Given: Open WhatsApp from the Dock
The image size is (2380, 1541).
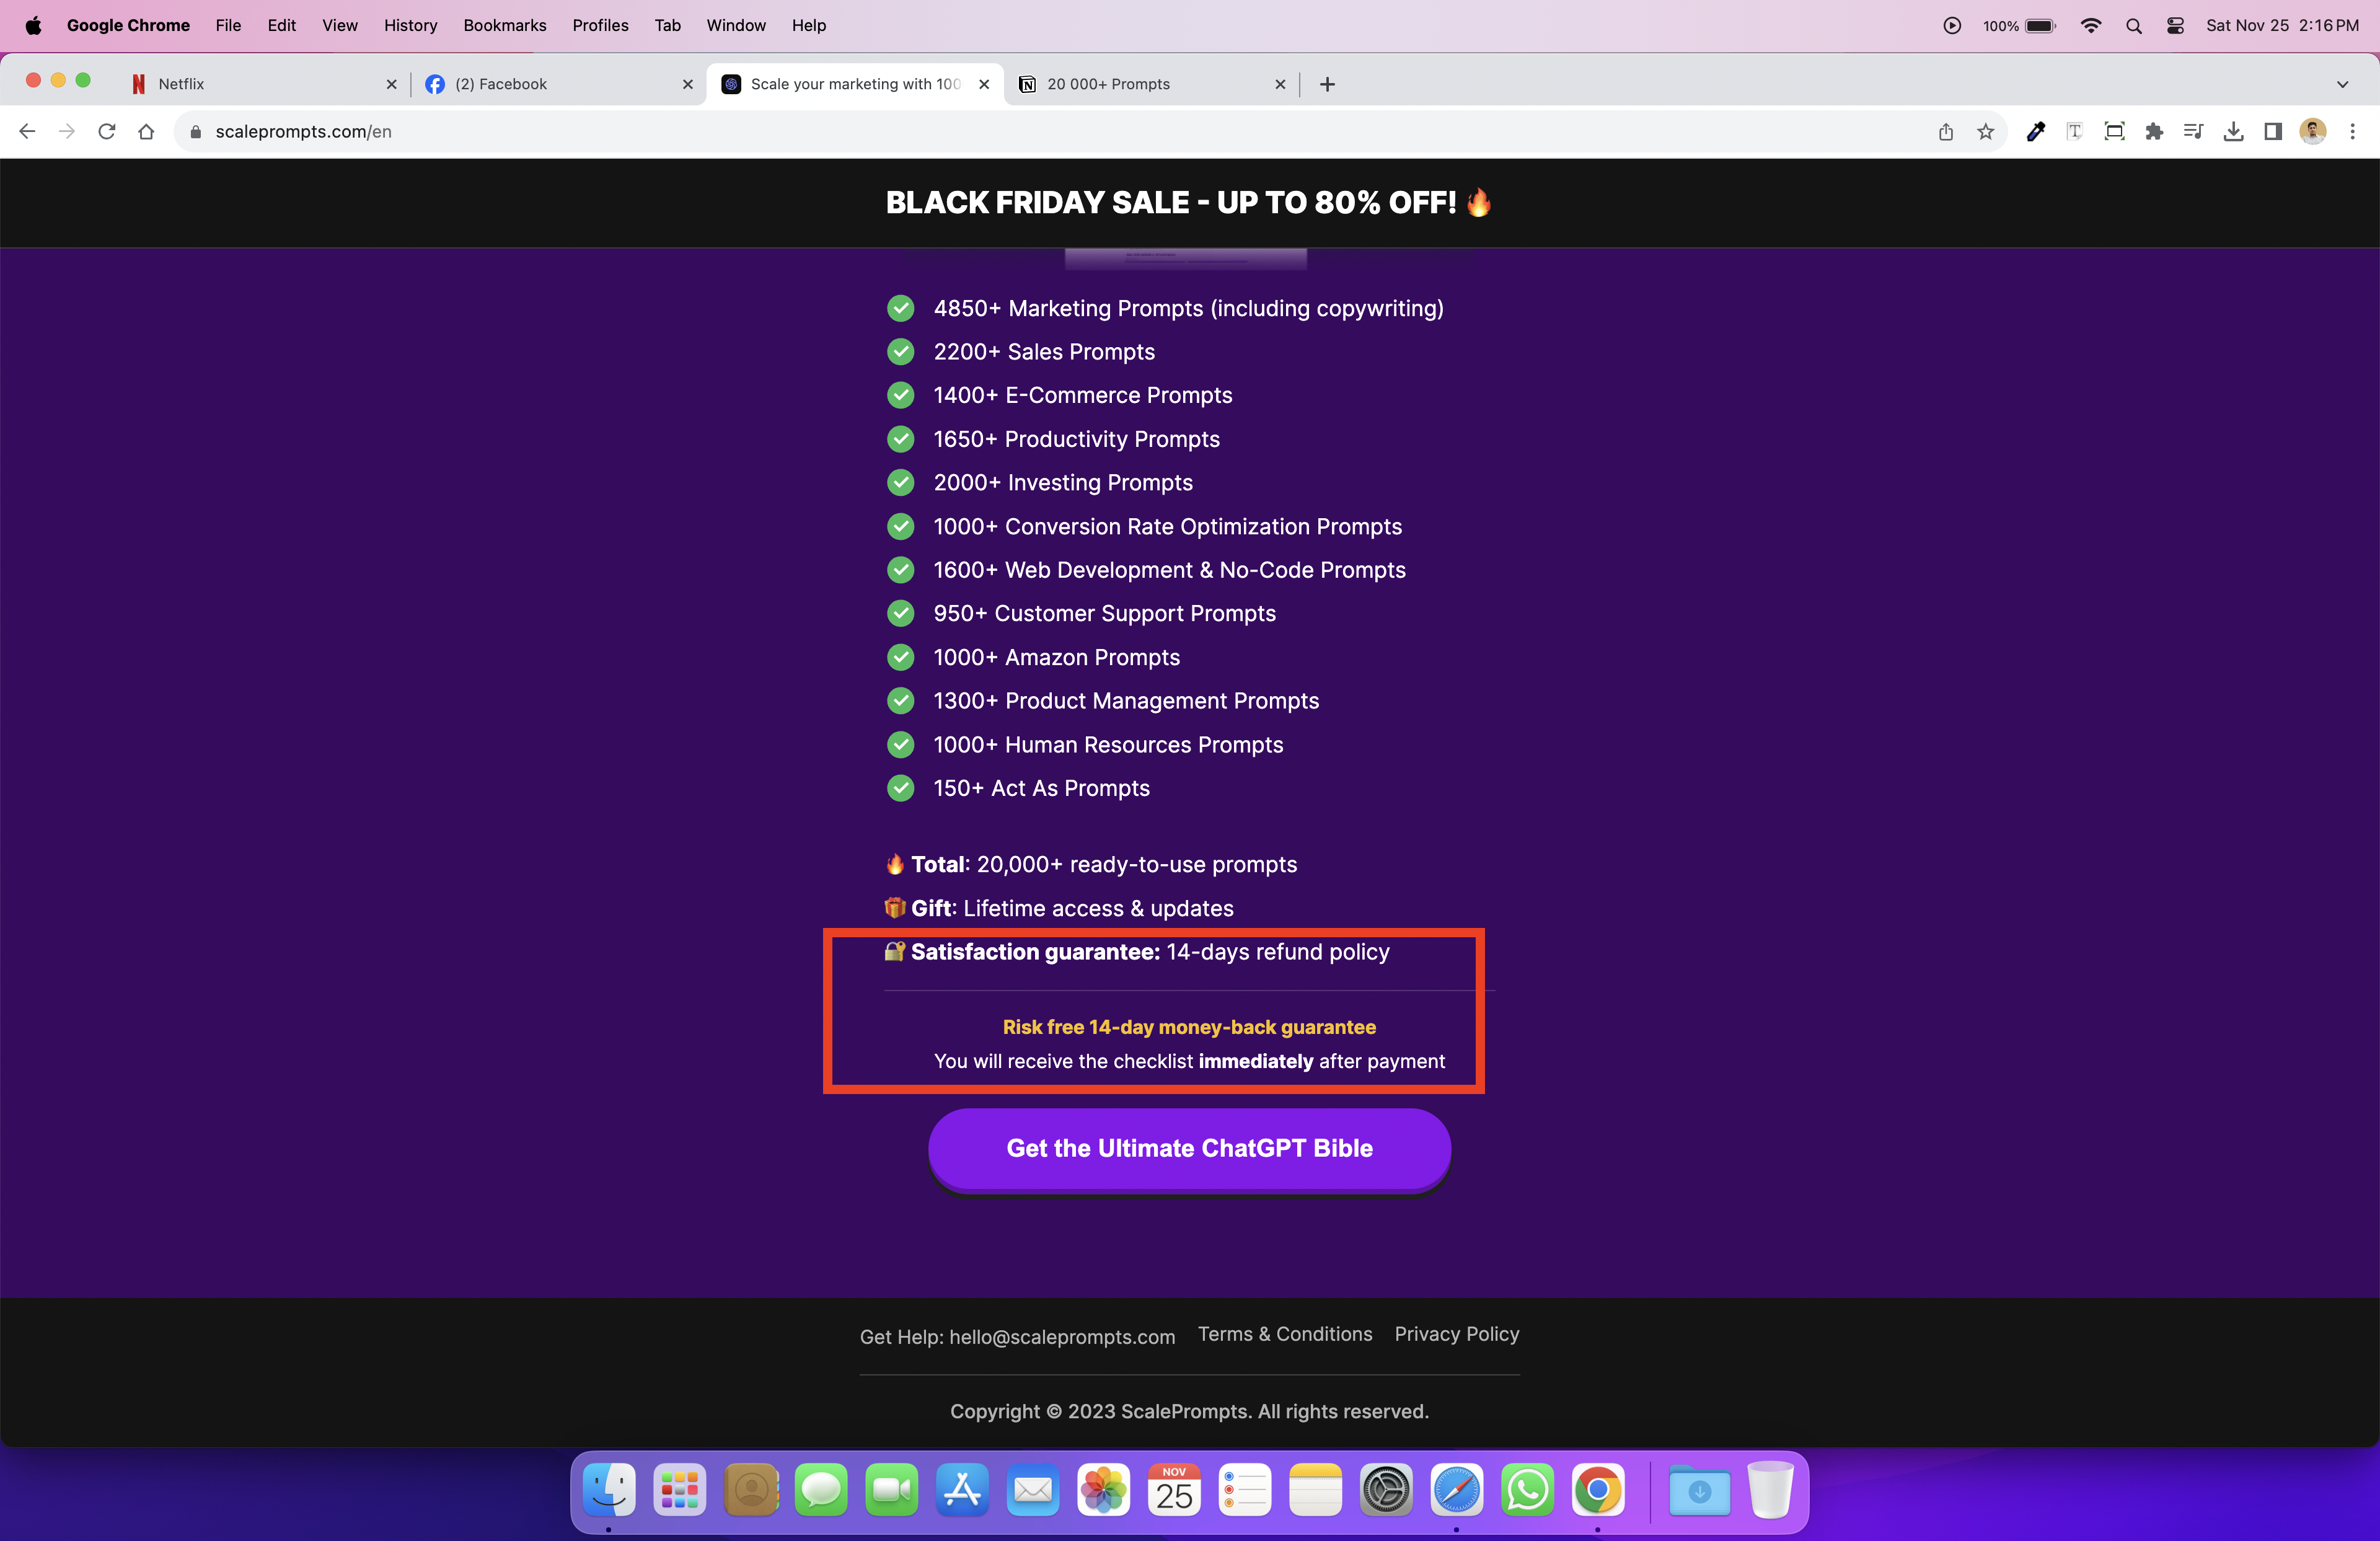Looking at the screenshot, I should coord(1527,1491).
